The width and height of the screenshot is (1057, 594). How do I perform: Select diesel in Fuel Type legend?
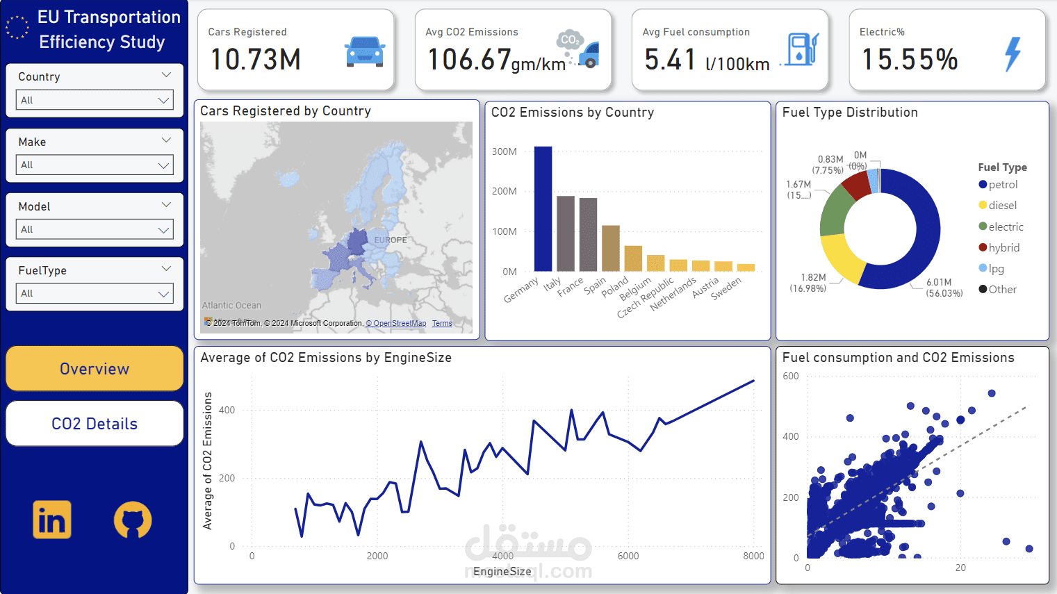[997, 206]
